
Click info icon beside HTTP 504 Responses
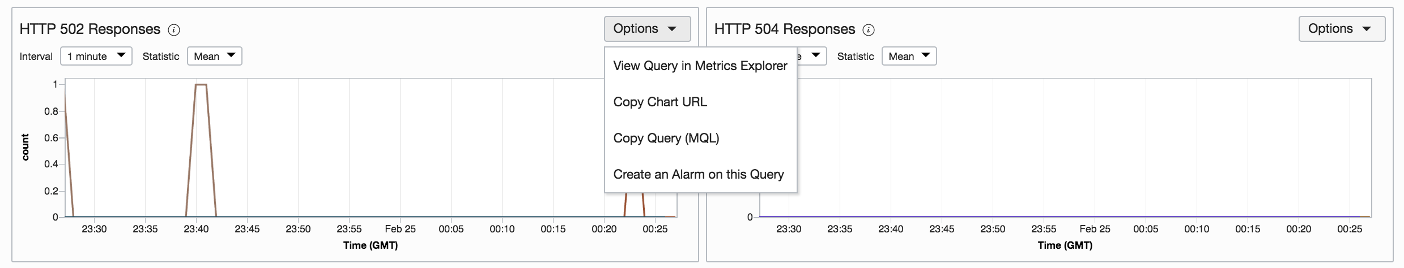pos(869,30)
